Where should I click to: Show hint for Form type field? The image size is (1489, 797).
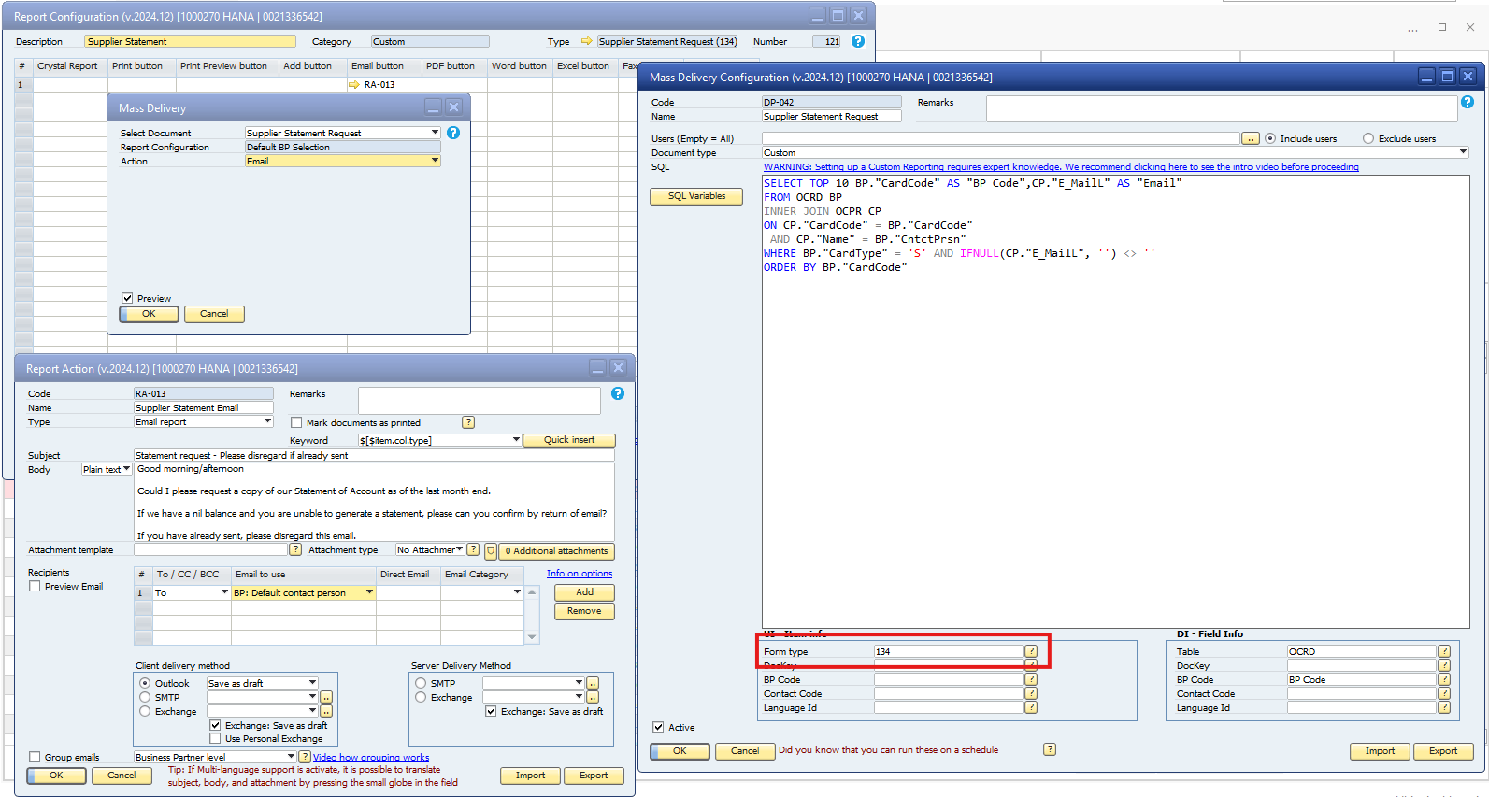tap(1031, 651)
